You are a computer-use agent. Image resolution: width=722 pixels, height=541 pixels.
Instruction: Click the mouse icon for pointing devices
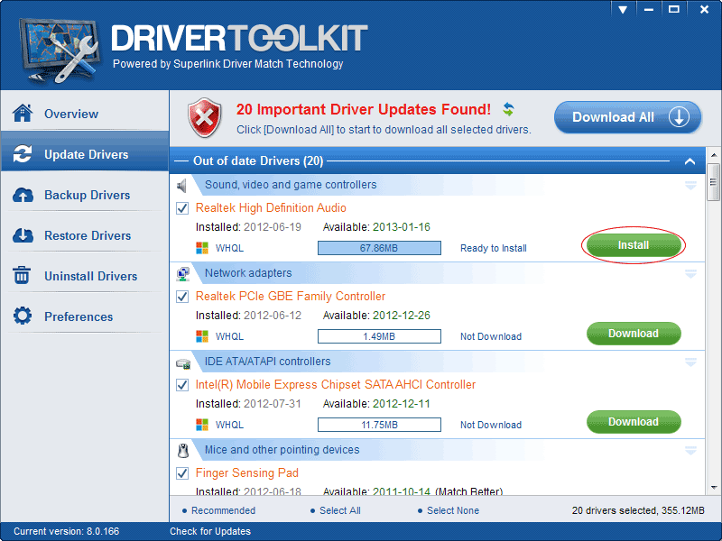[183, 451]
